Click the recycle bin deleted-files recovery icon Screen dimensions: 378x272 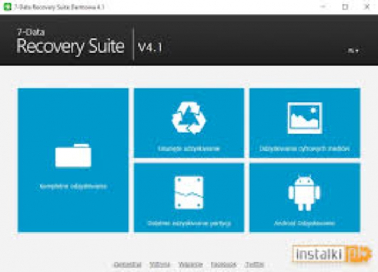[188, 118]
